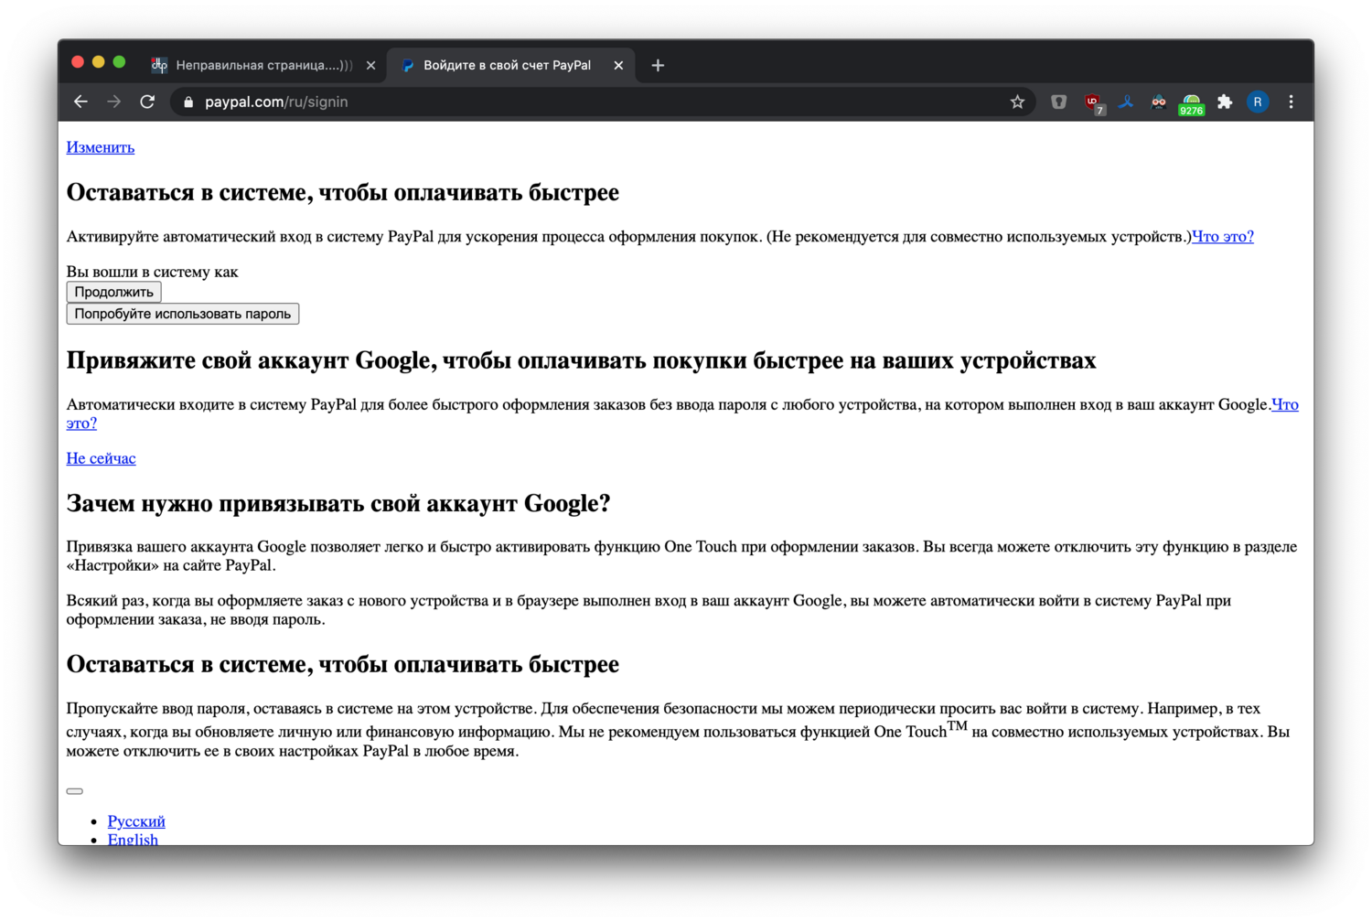
Task: Close the "Войдите в свой счет PayPal" tab
Action: click(x=618, y=66)
